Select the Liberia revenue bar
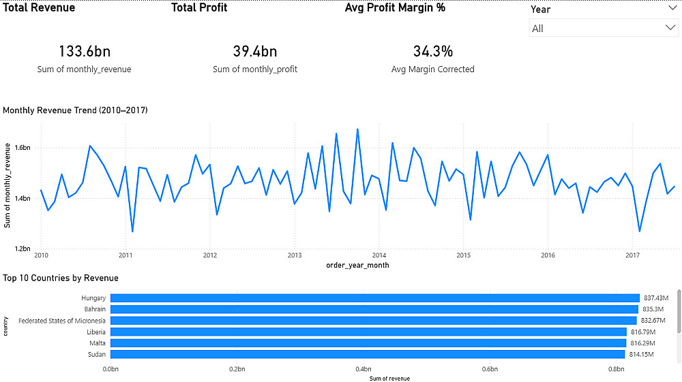The image size is (682, 382). click(368, 332)
